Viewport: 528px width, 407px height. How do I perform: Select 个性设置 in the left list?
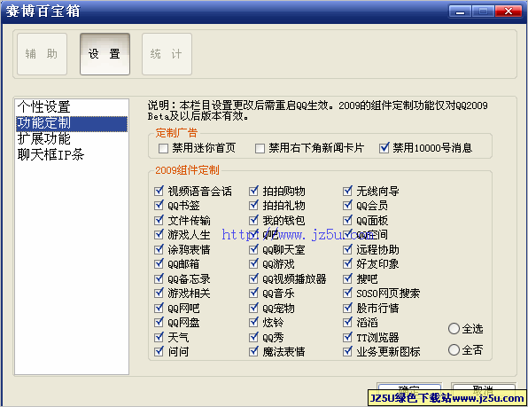(x=72, y=106)
